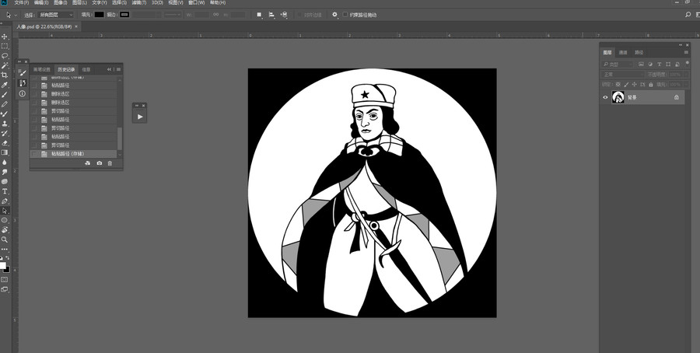Click the 填充 fill color swatch
The width and height of the screenshot is (700, 353).
point(99,15)
